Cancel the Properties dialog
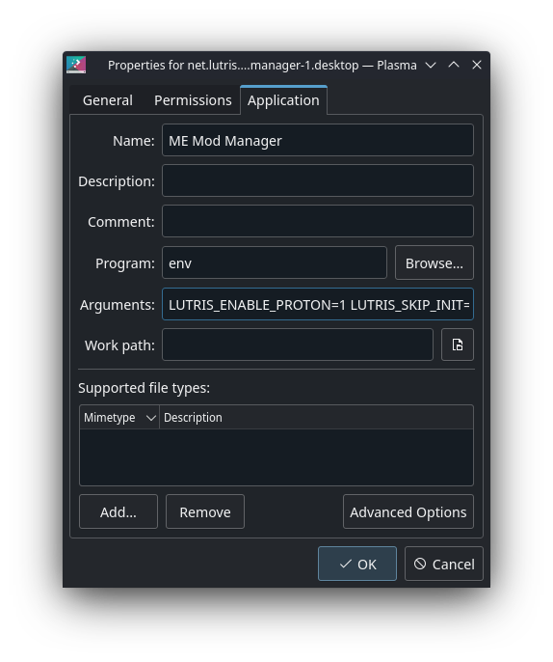The width and height of the screenshot is (553, 662). (444, 564)
